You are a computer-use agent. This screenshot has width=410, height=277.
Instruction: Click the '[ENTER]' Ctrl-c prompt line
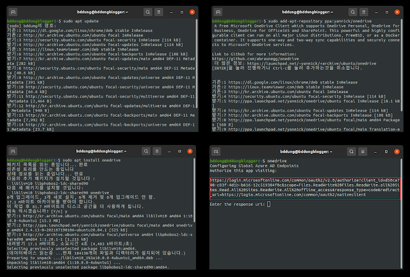pos(287,69)
